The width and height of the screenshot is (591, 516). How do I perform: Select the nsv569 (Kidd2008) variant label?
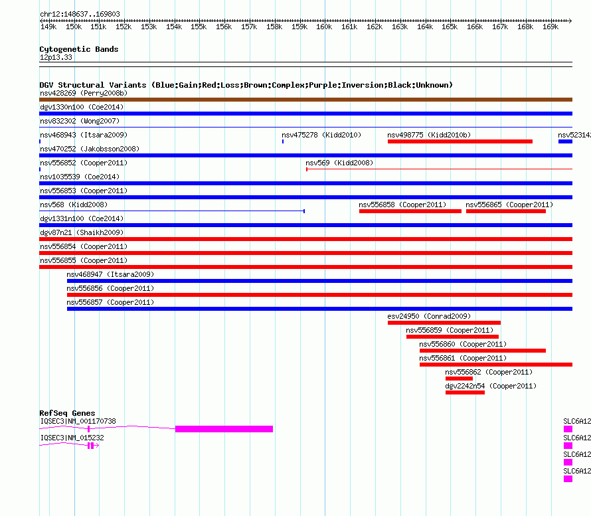tap(339, 163)
